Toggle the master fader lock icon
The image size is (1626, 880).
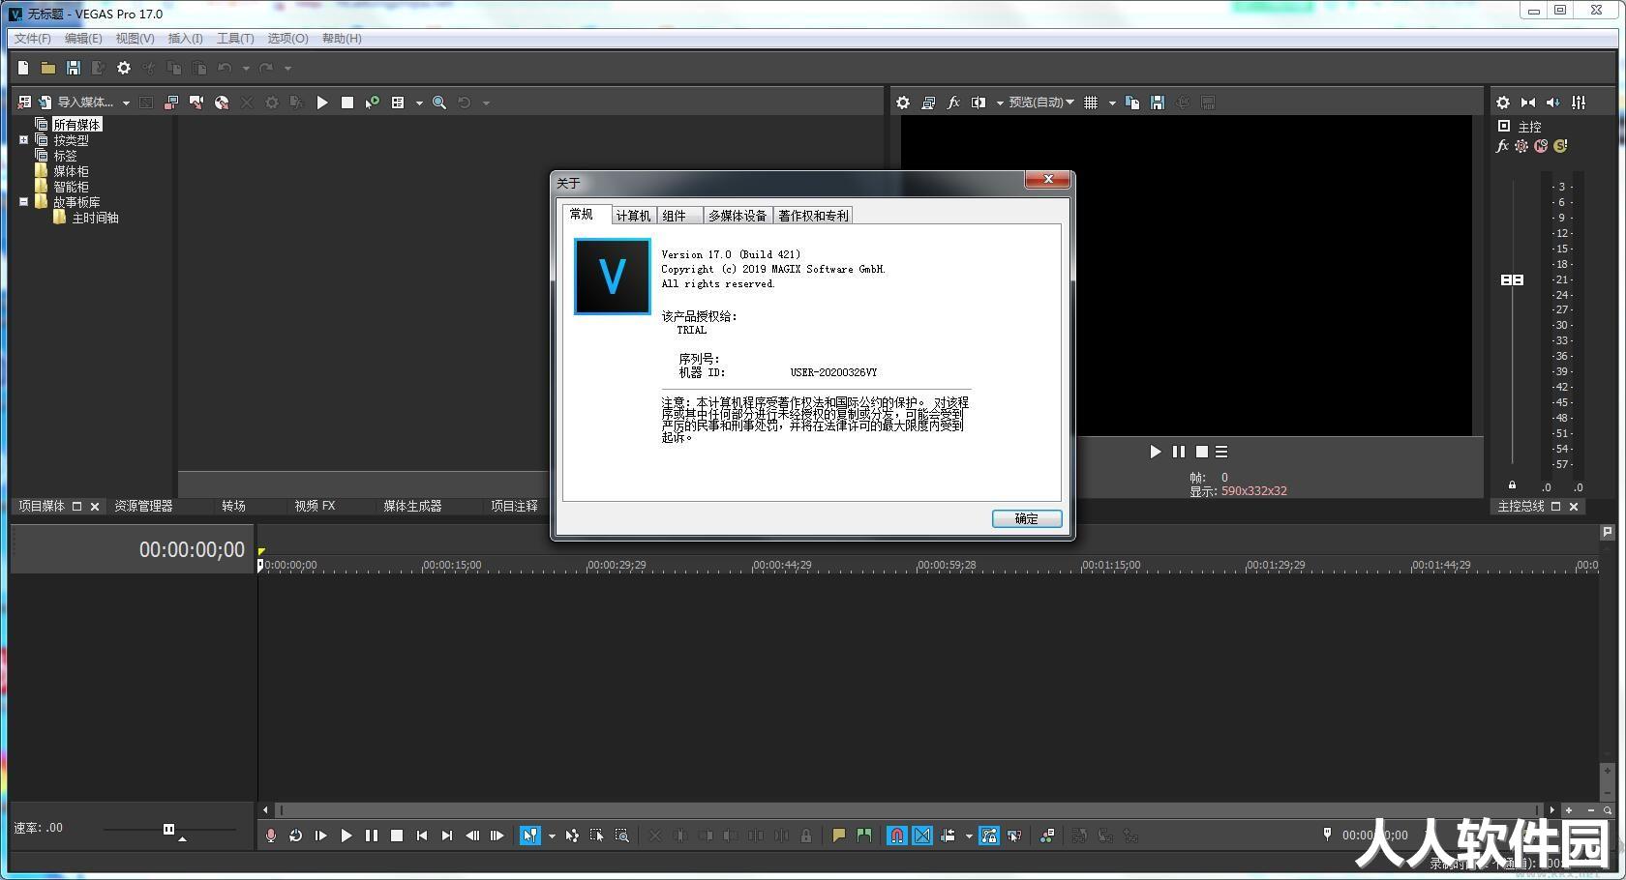coord(1512,485)
